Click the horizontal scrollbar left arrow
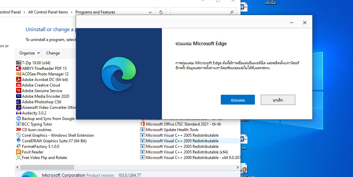The width and height of the screenshot is (353, 177). [18, 167]
